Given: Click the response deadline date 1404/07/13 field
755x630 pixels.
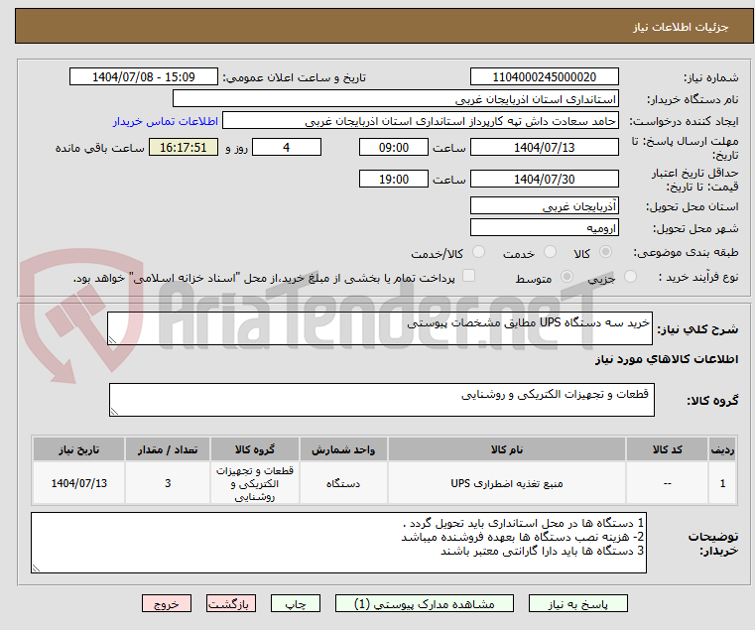Looking at the screenshot, I should (x=544, y=148).
